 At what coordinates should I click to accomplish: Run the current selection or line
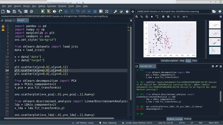click(54, 11)
